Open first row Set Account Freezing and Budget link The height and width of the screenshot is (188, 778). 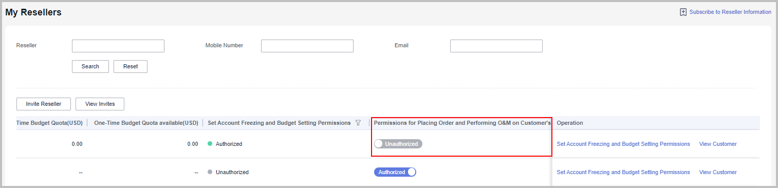coord(623,144)
